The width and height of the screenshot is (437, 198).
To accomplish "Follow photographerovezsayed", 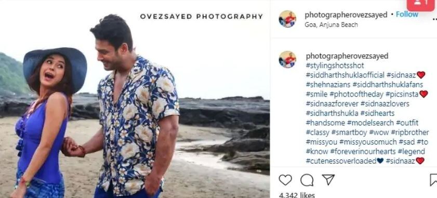I will [x=407, y=15].
